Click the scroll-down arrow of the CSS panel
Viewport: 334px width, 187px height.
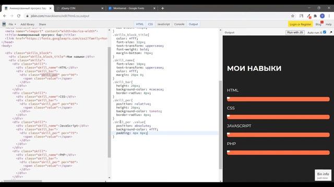pyautogui.click(x=220, y=181)
